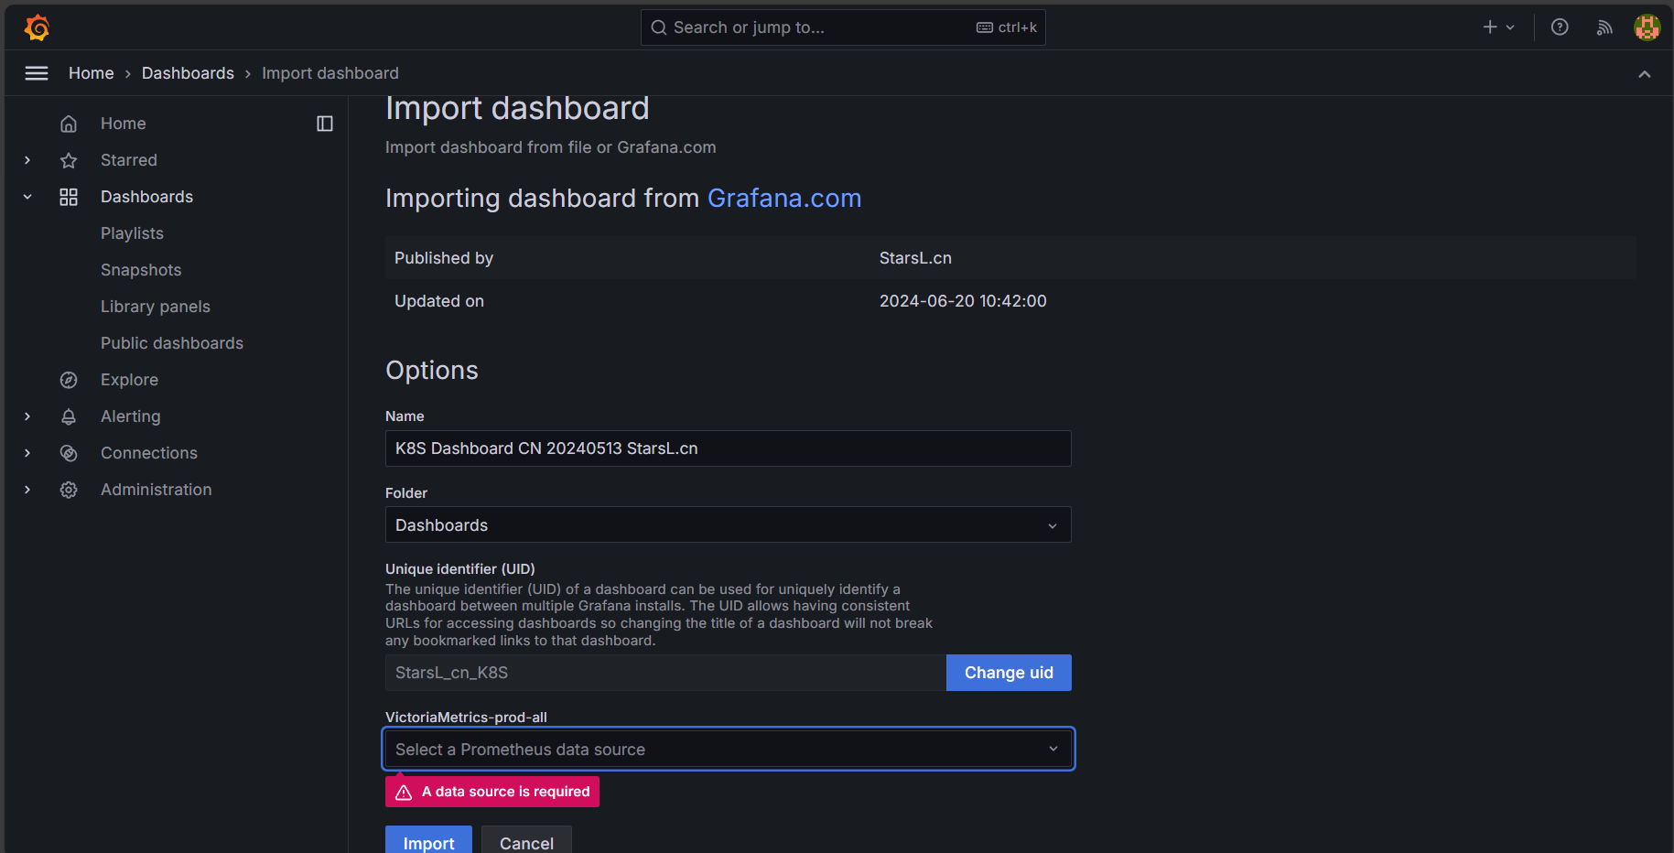Image resolution: width=1674 pixels, height=853 pixels.
Task: Click the dashboard Name input field
Action: (x=729, y=448)
